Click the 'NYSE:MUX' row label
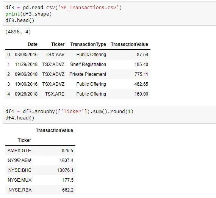This screenshot has height=198, width=216. [20, 180]
